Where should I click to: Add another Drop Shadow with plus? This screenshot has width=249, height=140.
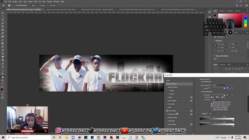pos(191,124)
